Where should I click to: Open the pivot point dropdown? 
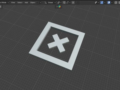[x=59, y=3]
